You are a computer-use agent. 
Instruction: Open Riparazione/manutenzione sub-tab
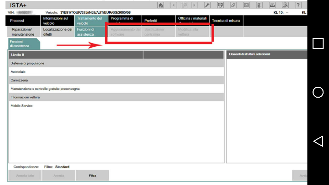(24, 32)
